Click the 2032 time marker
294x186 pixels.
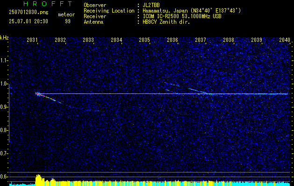click(60, 40)
